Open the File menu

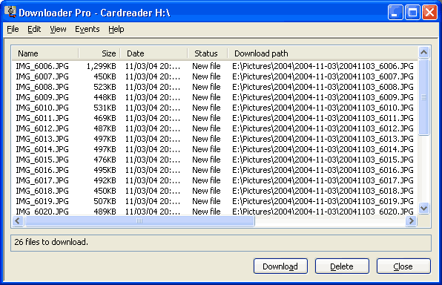pyautogui.click(x=13, y=29)
